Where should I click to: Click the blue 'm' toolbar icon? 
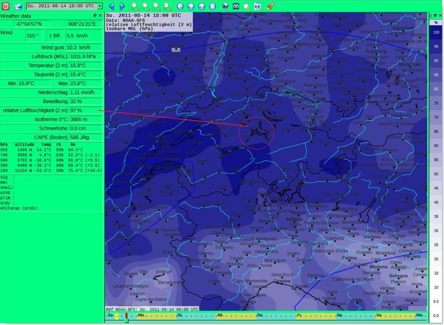236,6
